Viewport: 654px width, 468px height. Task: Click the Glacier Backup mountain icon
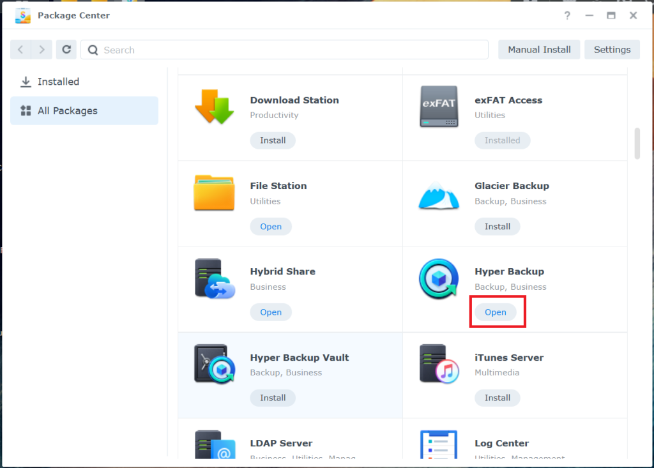tap(439, 195)
